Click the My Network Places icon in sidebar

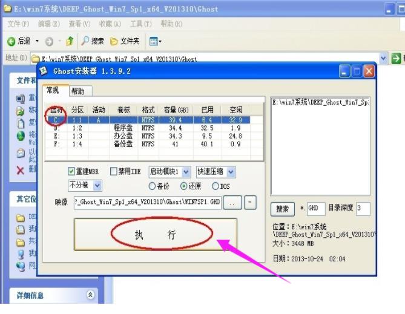(x=21, y=266)
